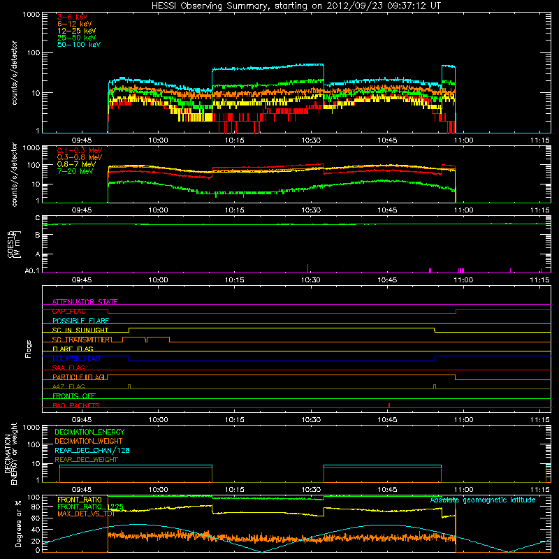Select the FLARE_FLAG label
The height and width of the screenshot is (559, 559).
coord(73,349)
